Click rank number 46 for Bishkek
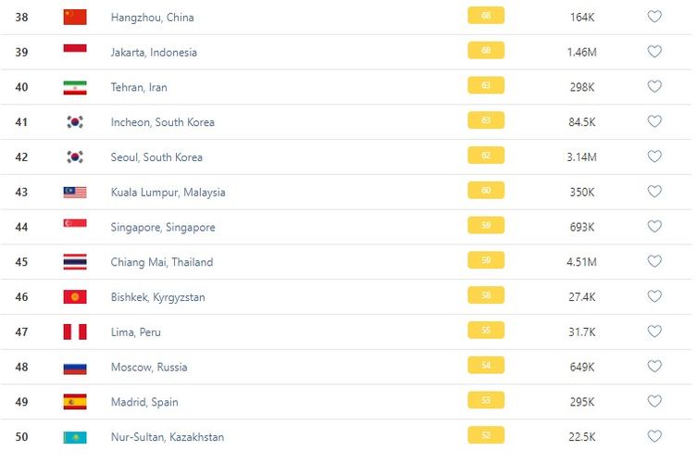The height and width of the screenshot is (463, 698). click(21, 297)
